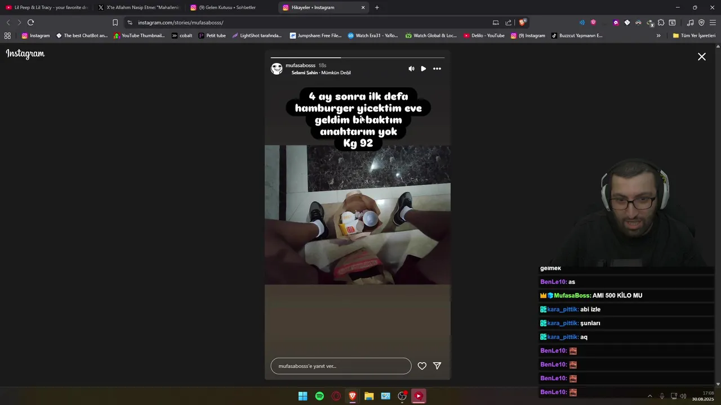721x405 pixels.
Task: Open the mufasabosss username link
Action: coord(300,65)
